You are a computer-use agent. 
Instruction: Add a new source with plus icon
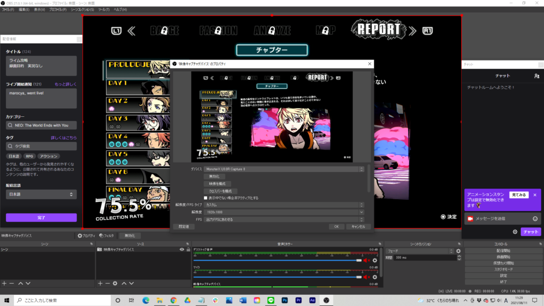(x=100, y=284)
